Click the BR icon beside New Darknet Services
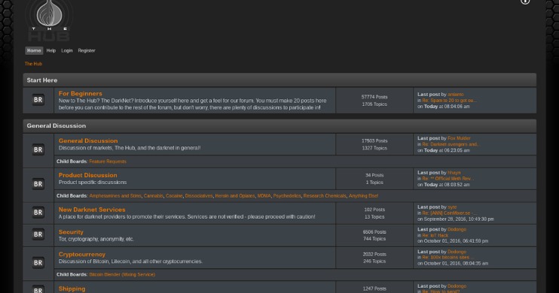The height and width of the screenshot is (293, 559). coord(38,213)
